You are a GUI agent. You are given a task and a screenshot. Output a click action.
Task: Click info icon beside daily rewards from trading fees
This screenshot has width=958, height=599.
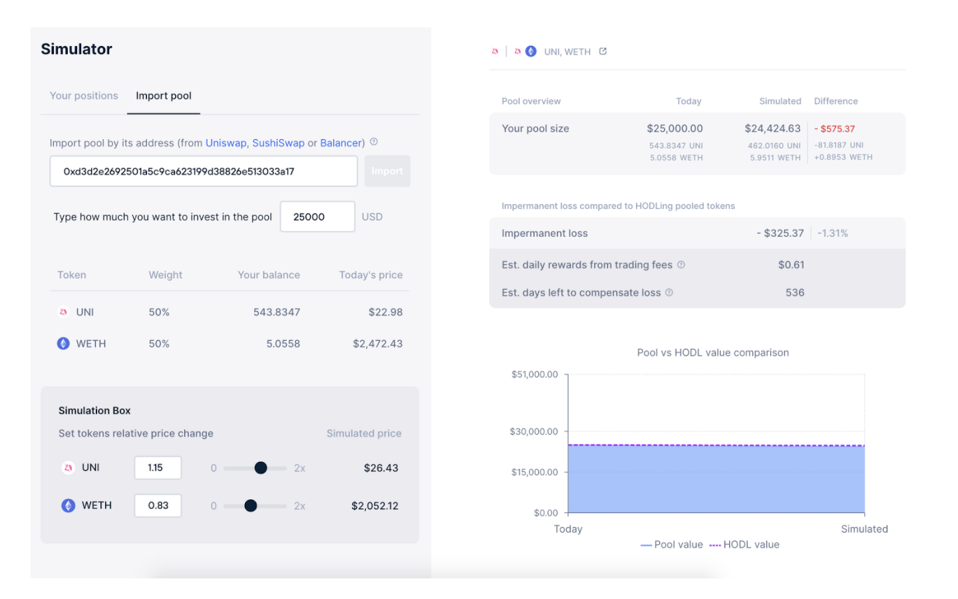(x=681, y=265)
